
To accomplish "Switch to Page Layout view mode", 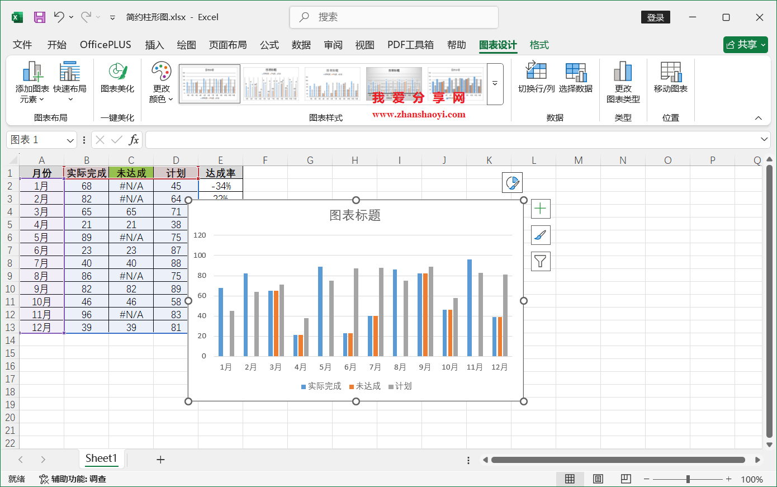I will click(598, 479).
